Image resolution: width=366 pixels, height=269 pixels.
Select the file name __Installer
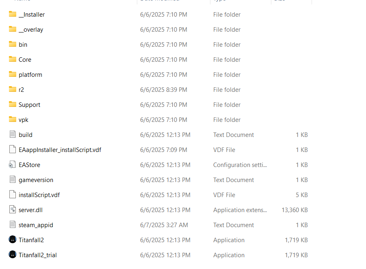[x=32, y=15]
